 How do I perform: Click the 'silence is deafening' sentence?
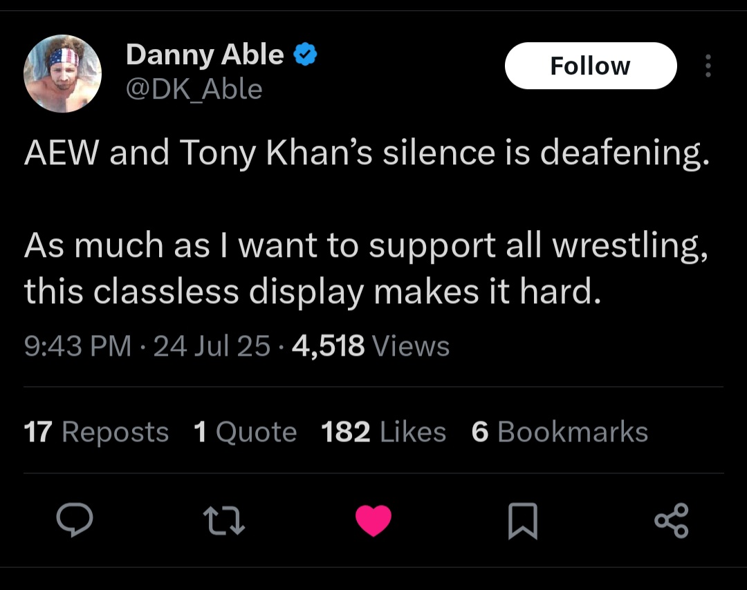tap(367, 153)
